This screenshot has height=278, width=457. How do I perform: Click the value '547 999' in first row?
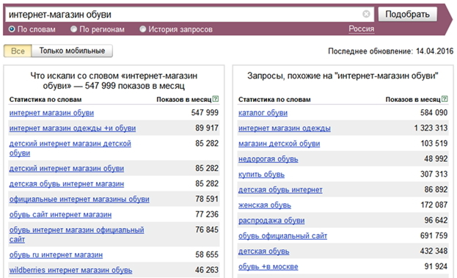pyautogui.click(x=205, y=112)
